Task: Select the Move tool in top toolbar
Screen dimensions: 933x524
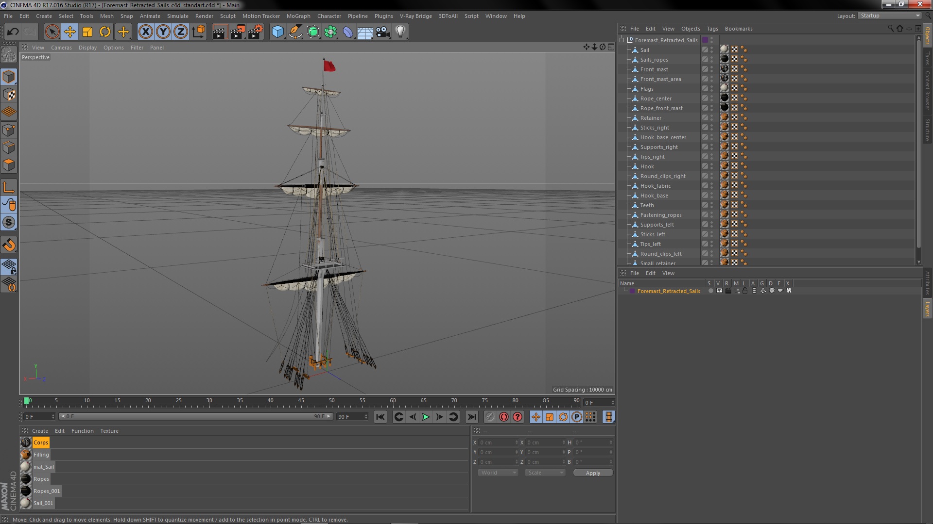Action: [x=70, y=32]
